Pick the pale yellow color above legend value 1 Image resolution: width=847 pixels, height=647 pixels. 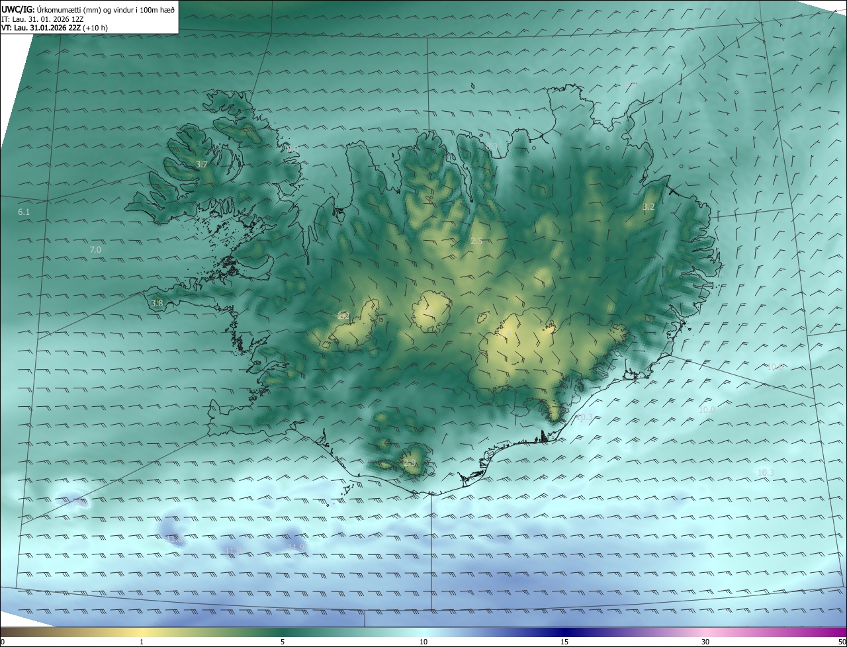tap(142, 632)
